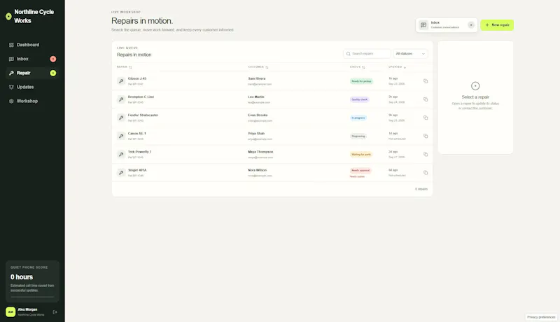
Task: Click customer name Sam Rivera
Action: tap(257, 78)
